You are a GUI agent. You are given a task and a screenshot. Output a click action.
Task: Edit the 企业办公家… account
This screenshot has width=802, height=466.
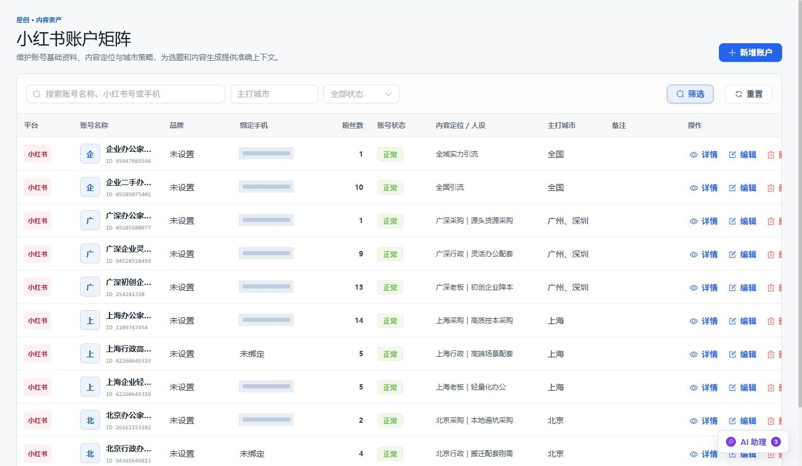742,155
